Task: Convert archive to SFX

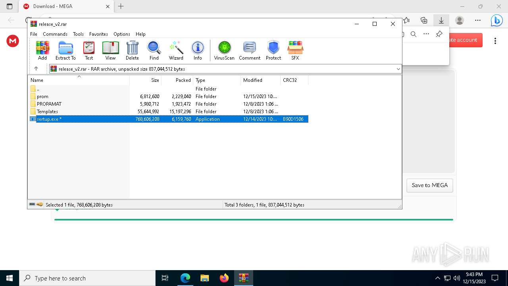Action: [x=295, y=50]
